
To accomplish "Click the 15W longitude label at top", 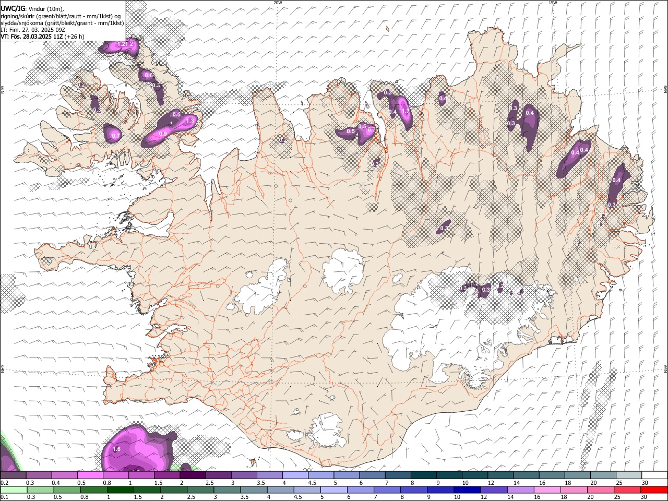I will click(x=553, y=3).
